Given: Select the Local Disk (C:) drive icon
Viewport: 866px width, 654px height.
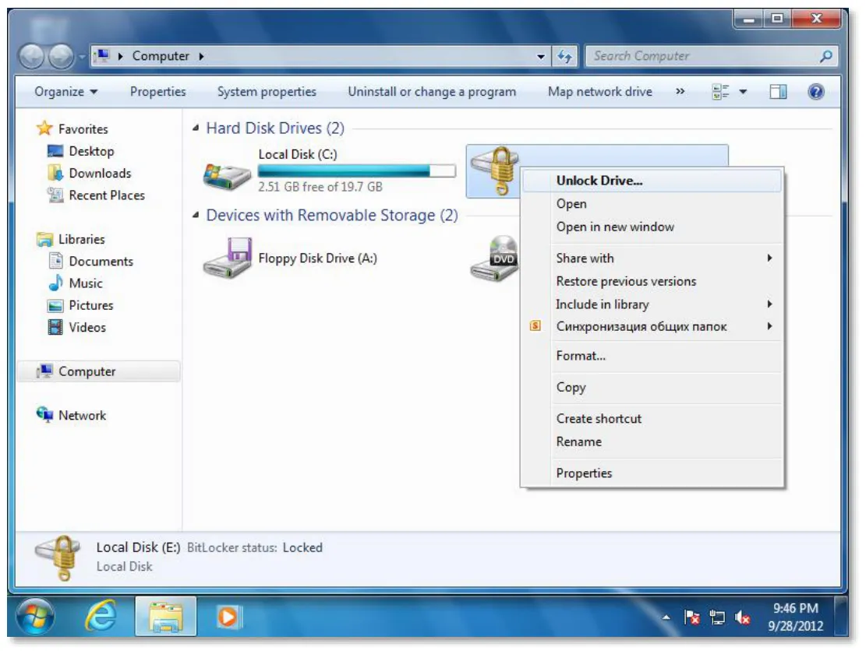Looking at the screenshot, I should tap(227, 175).
